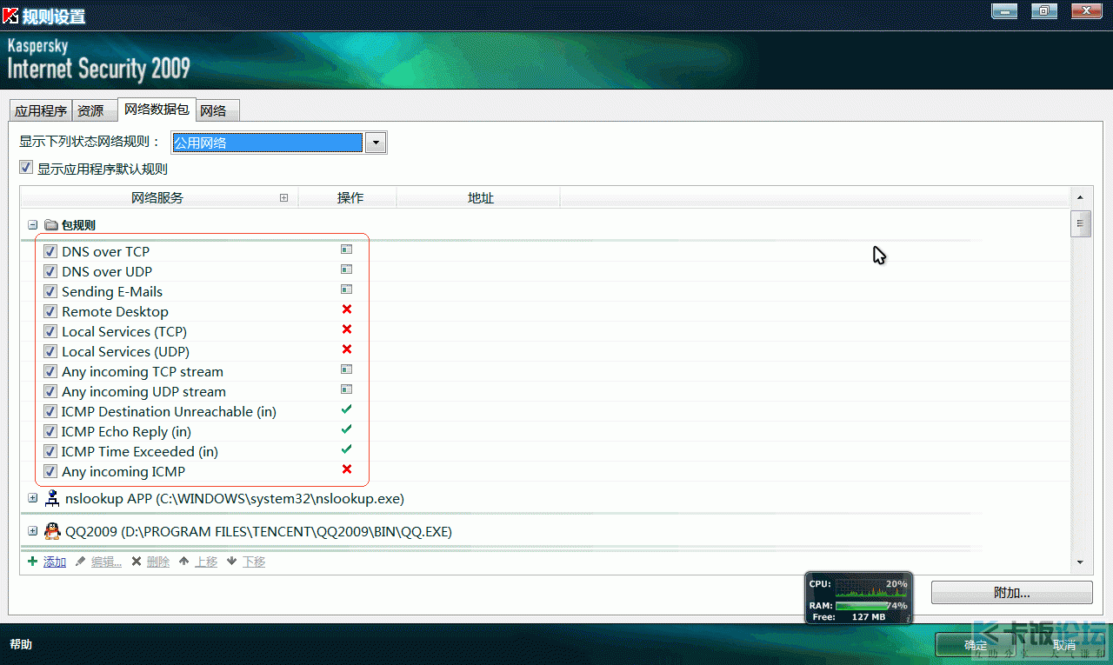This screenshot has width=1113, height=665.
Task: Click the Sending E-Mails action icon
Action: tap(346, 289)
